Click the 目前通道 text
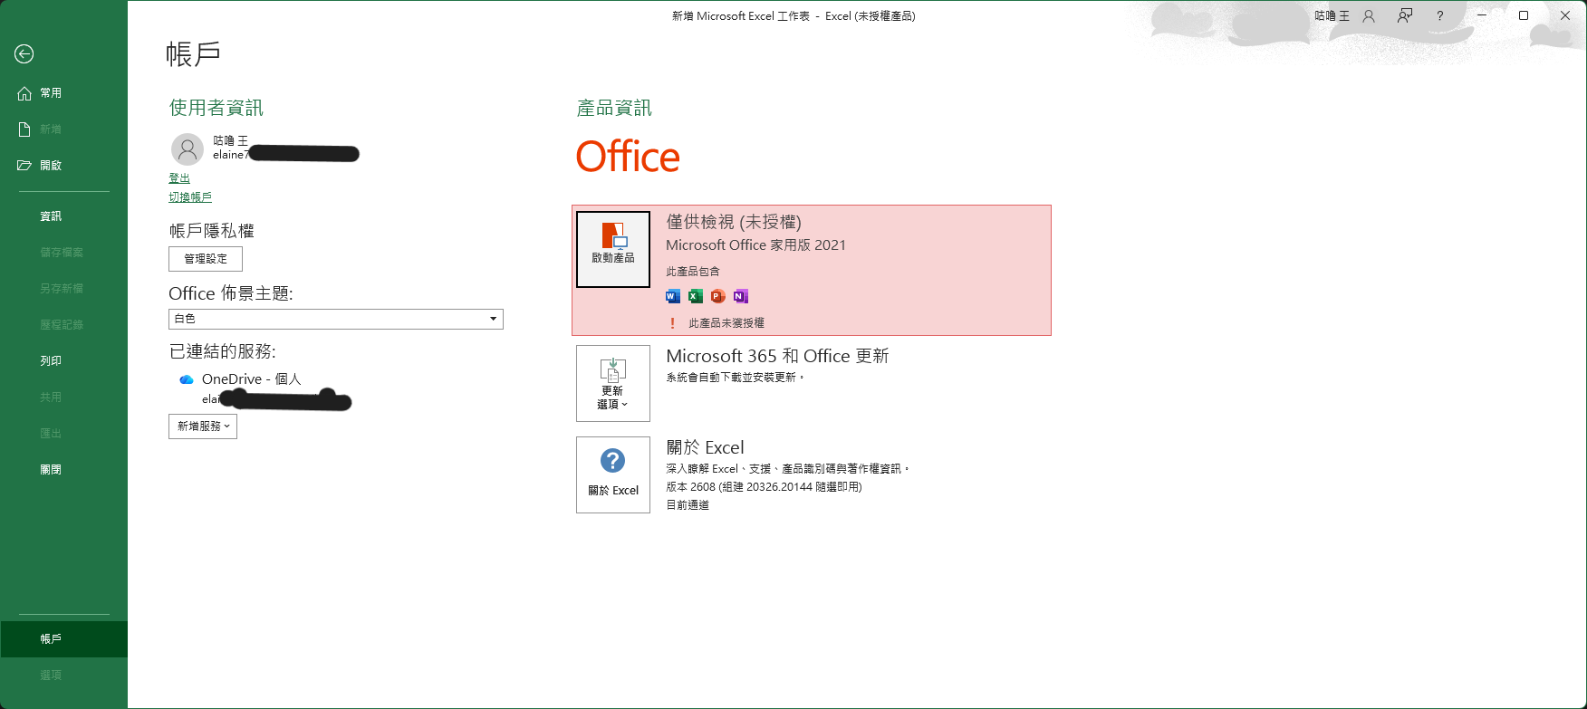The width and height of the screenshot is (1587, 709). click(x=688, y=505)
